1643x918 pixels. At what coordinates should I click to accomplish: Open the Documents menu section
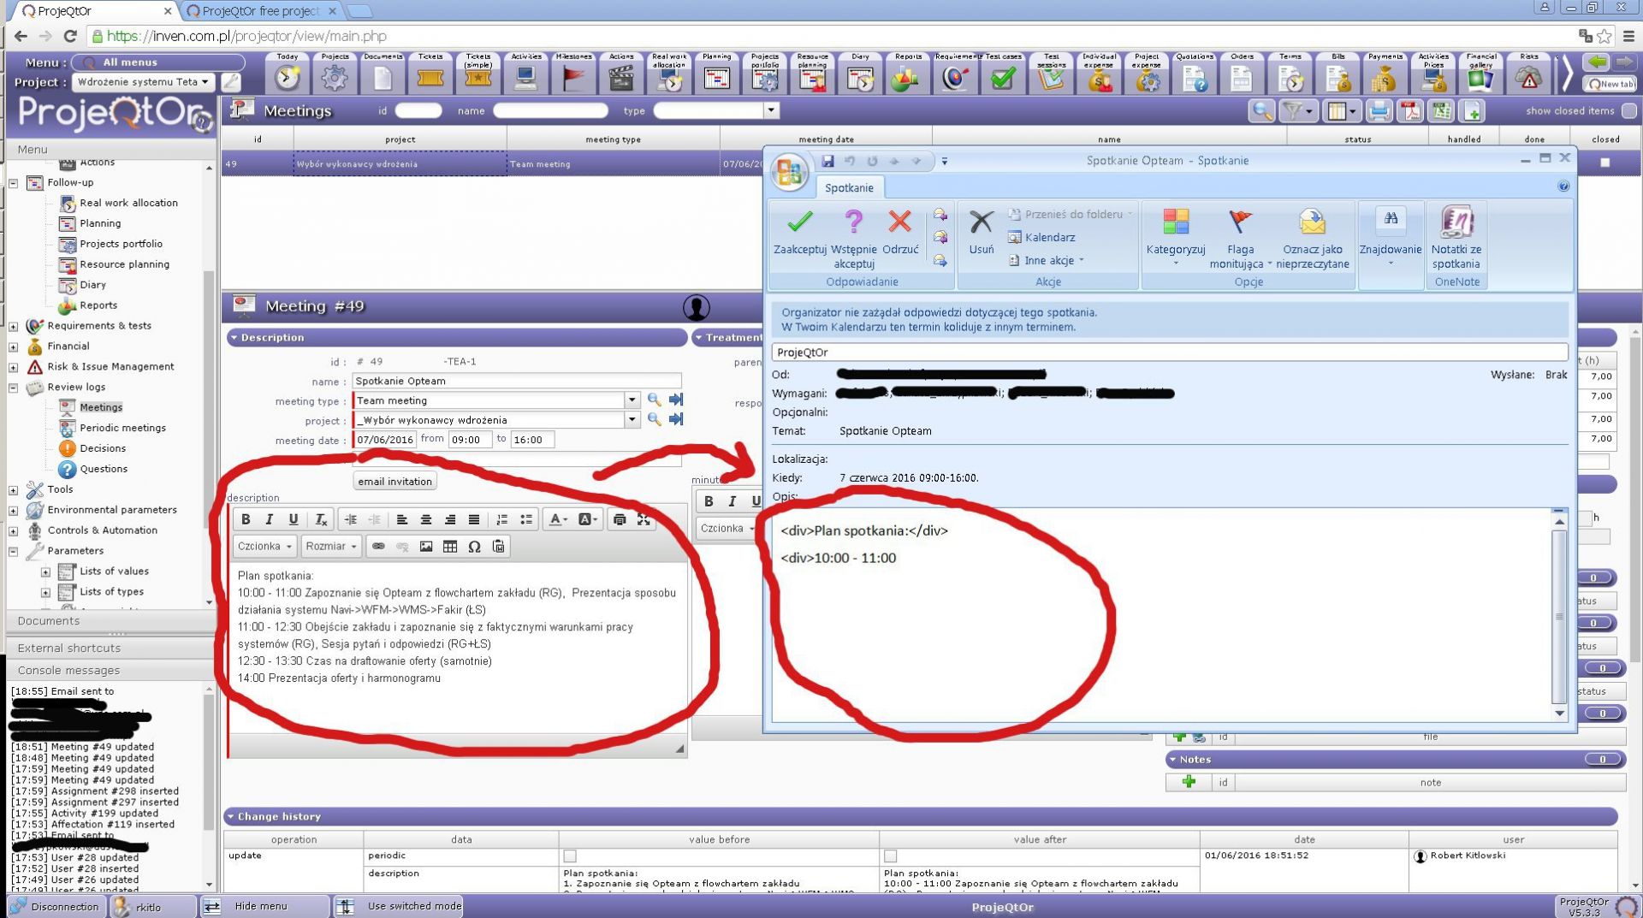111,621
